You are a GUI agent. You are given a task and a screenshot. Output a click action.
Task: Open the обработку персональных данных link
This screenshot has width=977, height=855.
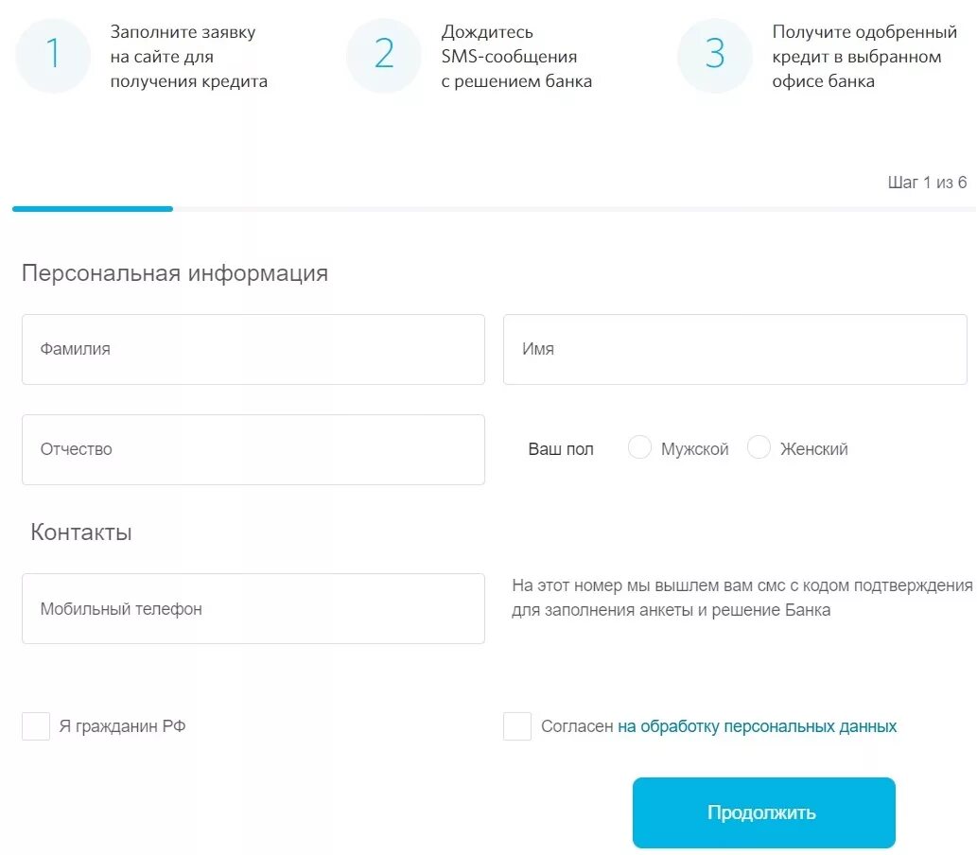(757, 726)
